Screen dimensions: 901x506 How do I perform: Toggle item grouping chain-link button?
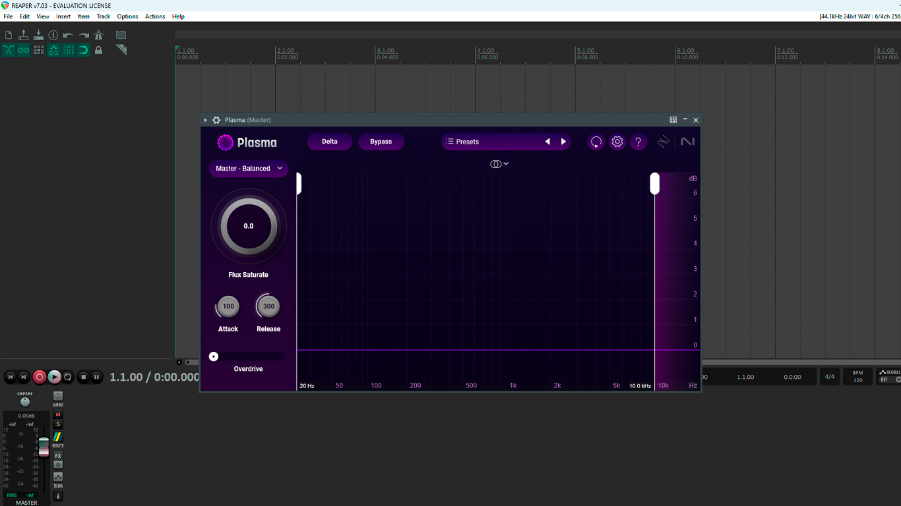(x=24, y=50)
